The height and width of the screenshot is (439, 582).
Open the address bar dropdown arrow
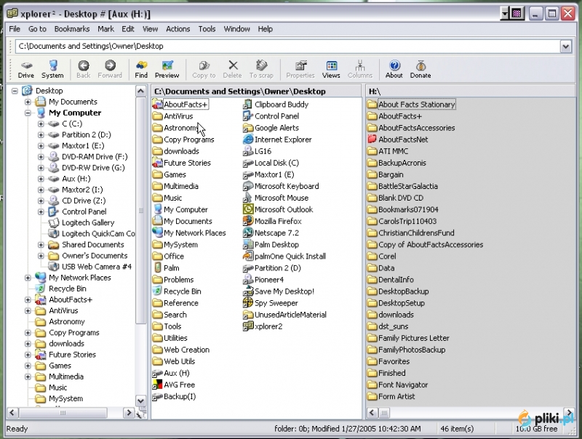tap(565, 47)
